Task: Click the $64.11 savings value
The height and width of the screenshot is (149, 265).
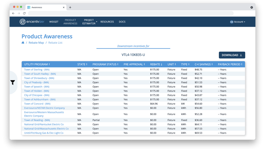Action: 198,124
